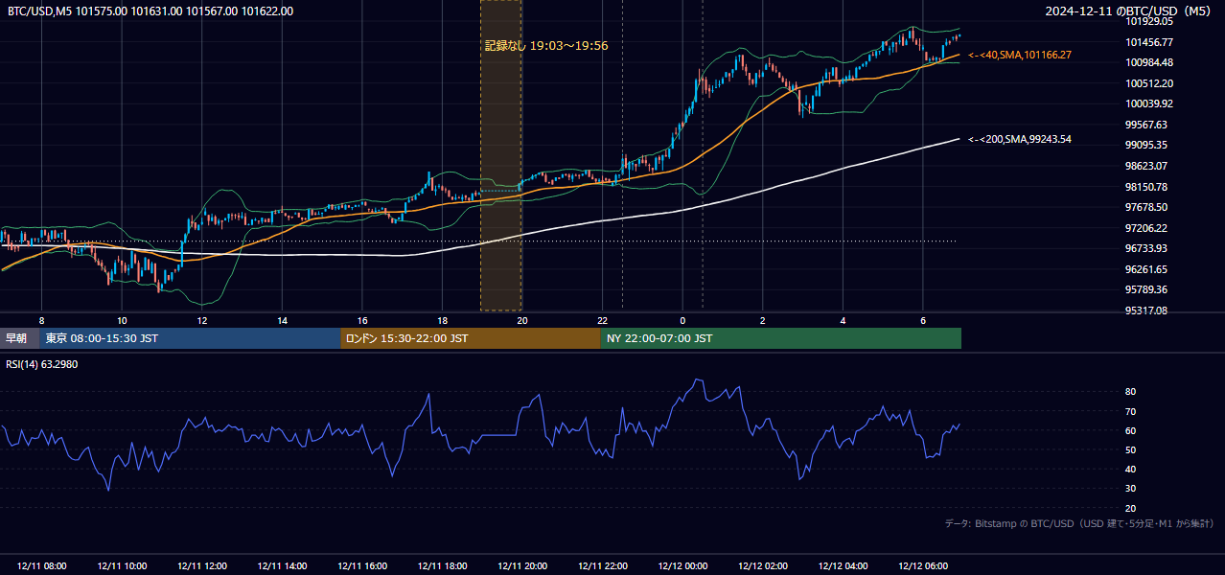Click price axis value 100984.48
The width and height of the screenshot is (1225, 575).
[x=1148, y=62]
